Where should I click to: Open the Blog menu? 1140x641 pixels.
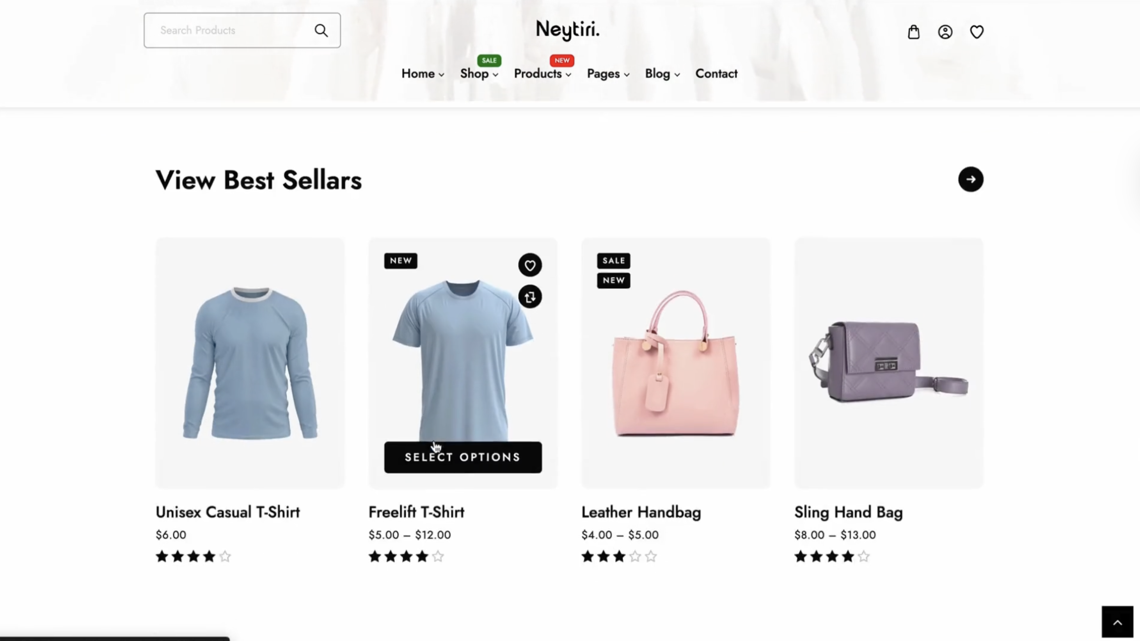click(662, 74)
